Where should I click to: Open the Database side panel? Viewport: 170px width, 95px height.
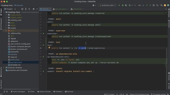[169, 13]
